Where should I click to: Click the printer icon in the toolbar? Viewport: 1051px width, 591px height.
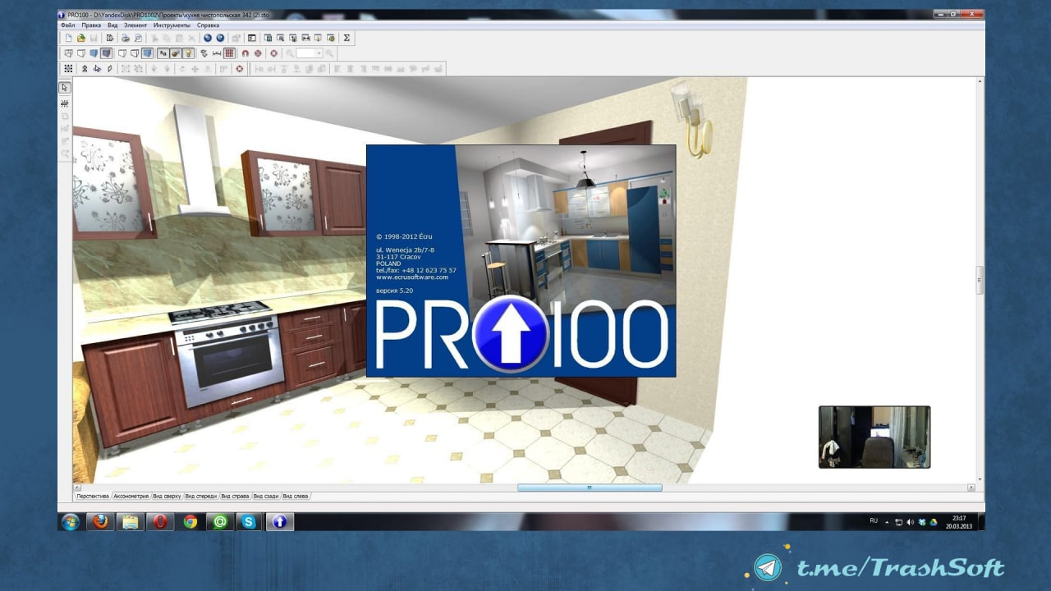click(125, 38)
